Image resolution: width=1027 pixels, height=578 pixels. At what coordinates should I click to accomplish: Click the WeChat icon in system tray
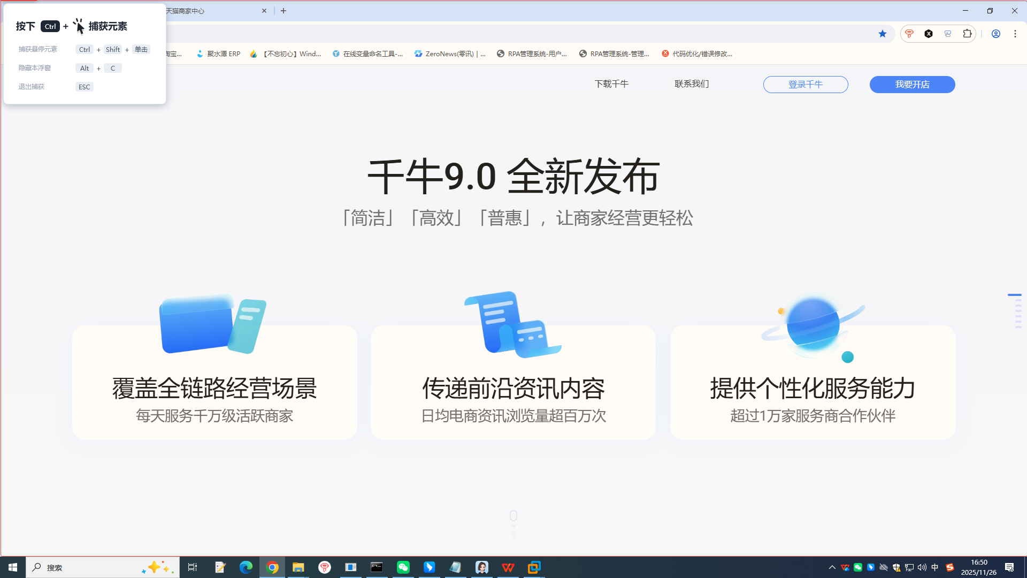(x=858, y=567)
